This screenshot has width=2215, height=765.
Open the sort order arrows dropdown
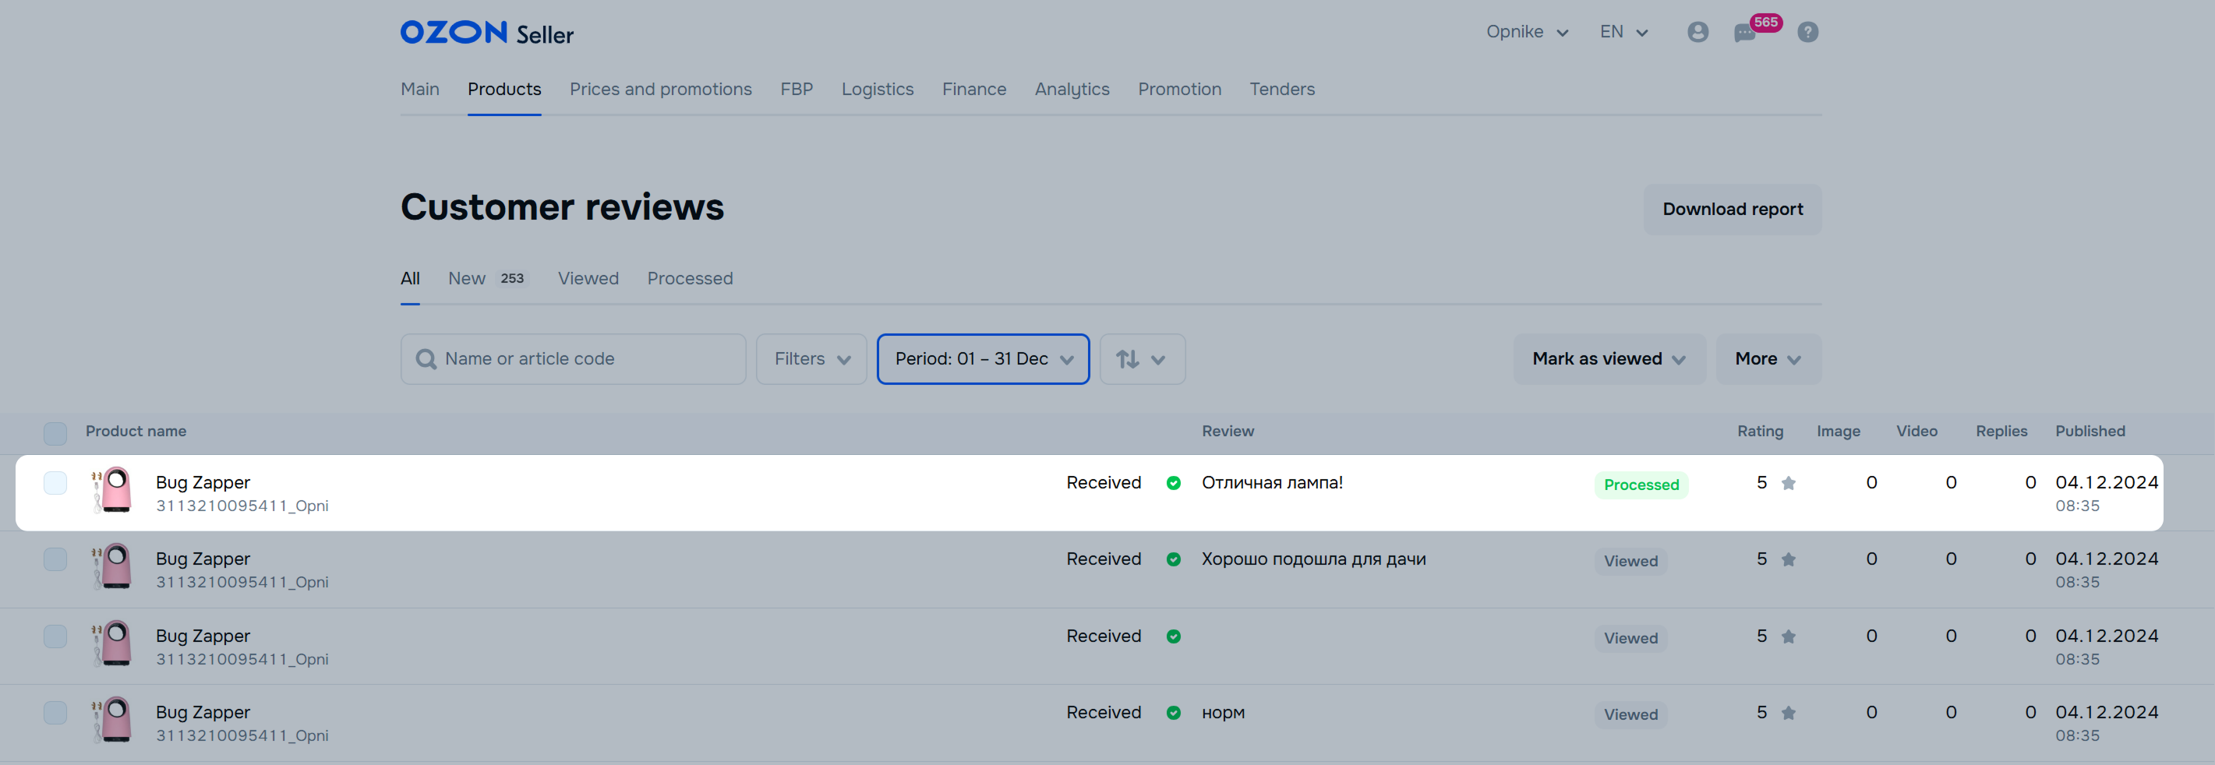tap(1142, 359)
